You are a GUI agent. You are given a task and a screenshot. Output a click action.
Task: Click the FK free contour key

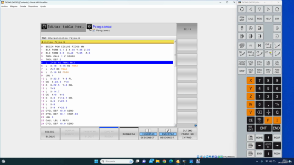tap(251, 46)
